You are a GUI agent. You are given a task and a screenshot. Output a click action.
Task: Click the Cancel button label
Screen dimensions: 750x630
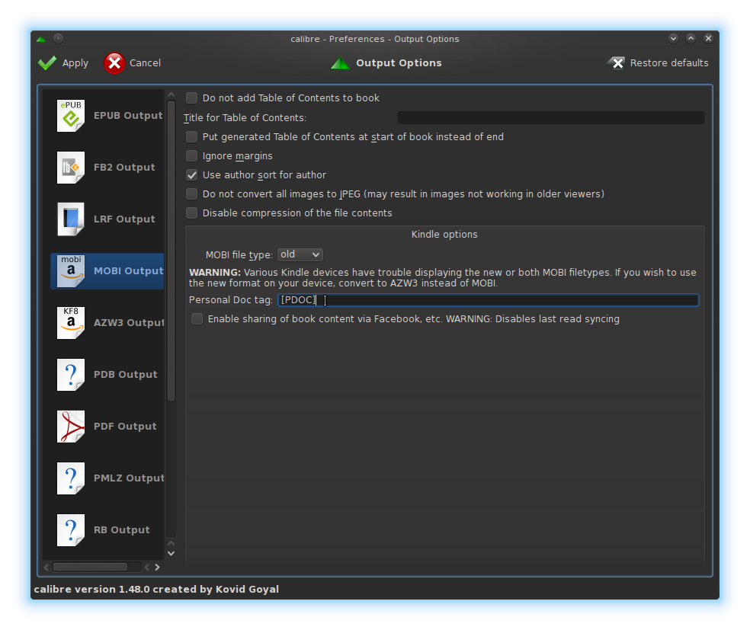point(145,63)
